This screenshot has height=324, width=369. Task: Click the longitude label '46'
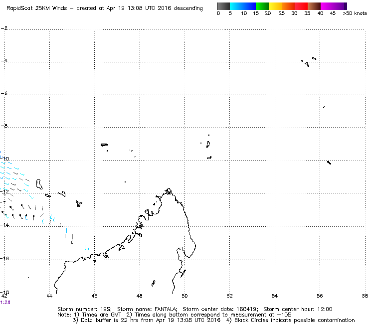coord(94,296)
